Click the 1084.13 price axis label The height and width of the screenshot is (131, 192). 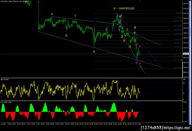tap(186, 33)
